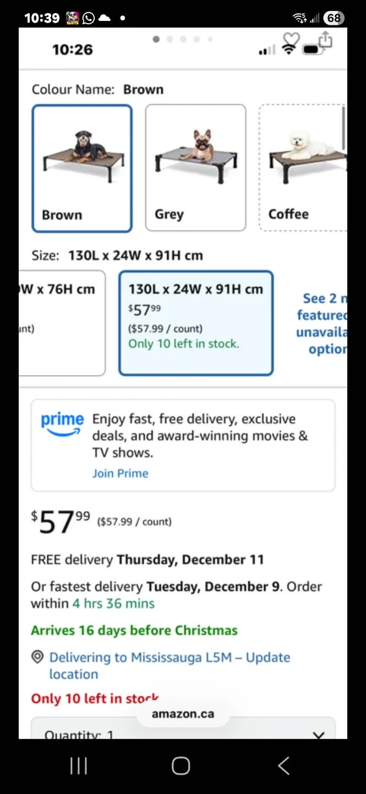The width and height of the screenshot is (366, 794).
Task: Tap the share icon
Action: click(x=326, y=39)
